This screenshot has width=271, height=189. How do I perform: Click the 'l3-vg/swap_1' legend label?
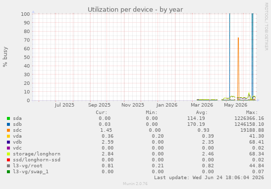tap(31, 172)
